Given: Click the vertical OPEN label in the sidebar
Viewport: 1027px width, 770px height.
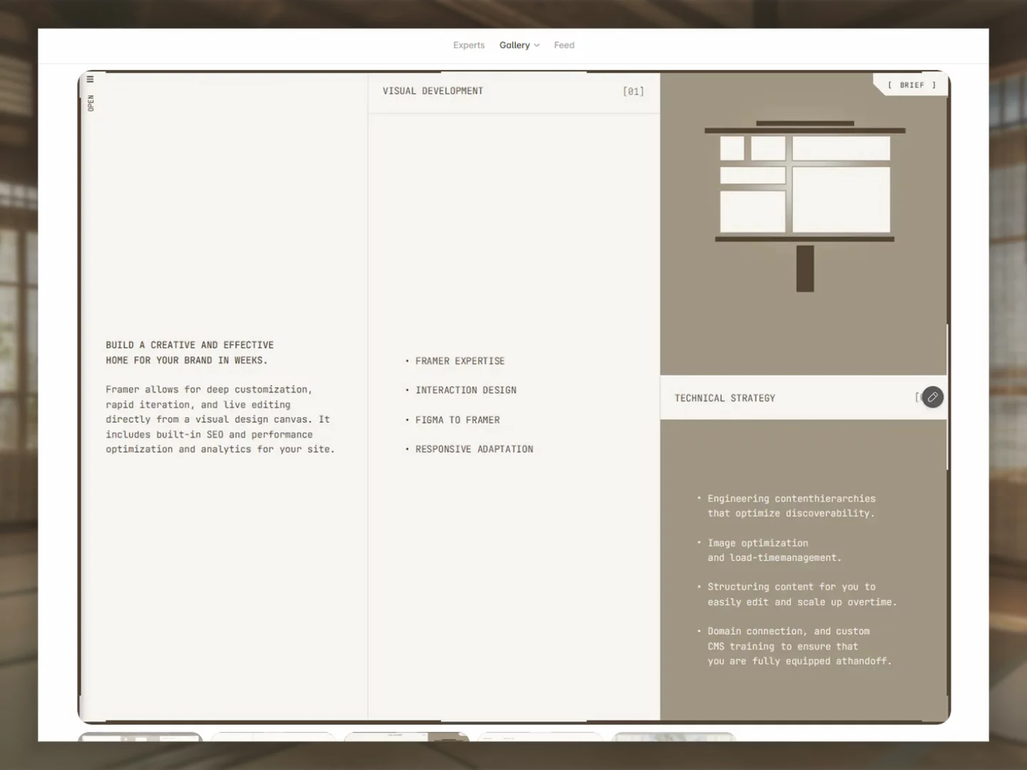Looking at the screenshot, I should 91,103.
